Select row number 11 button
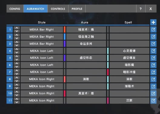160x114 pixels. (x=10, y=101)
